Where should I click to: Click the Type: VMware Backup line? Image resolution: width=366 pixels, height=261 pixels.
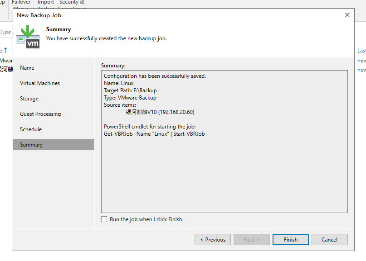pos(130,98)
